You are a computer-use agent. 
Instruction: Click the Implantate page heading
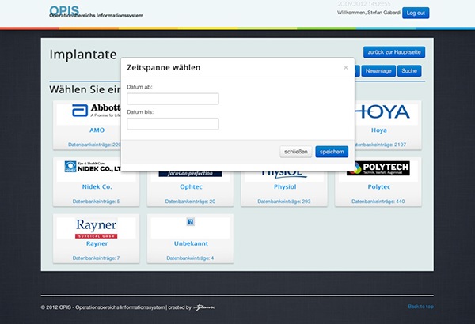click(83, 55)
